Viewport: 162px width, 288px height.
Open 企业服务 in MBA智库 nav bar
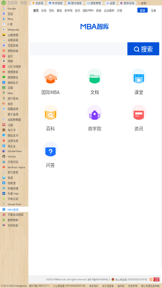tap(109, 11)
